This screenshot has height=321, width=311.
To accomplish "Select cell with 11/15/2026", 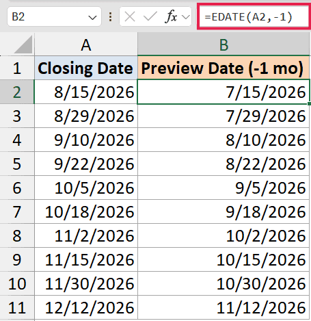I will point(86,259).
